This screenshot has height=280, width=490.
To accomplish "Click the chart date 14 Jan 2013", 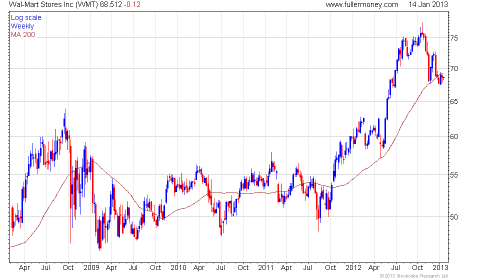I will point(428,4).
